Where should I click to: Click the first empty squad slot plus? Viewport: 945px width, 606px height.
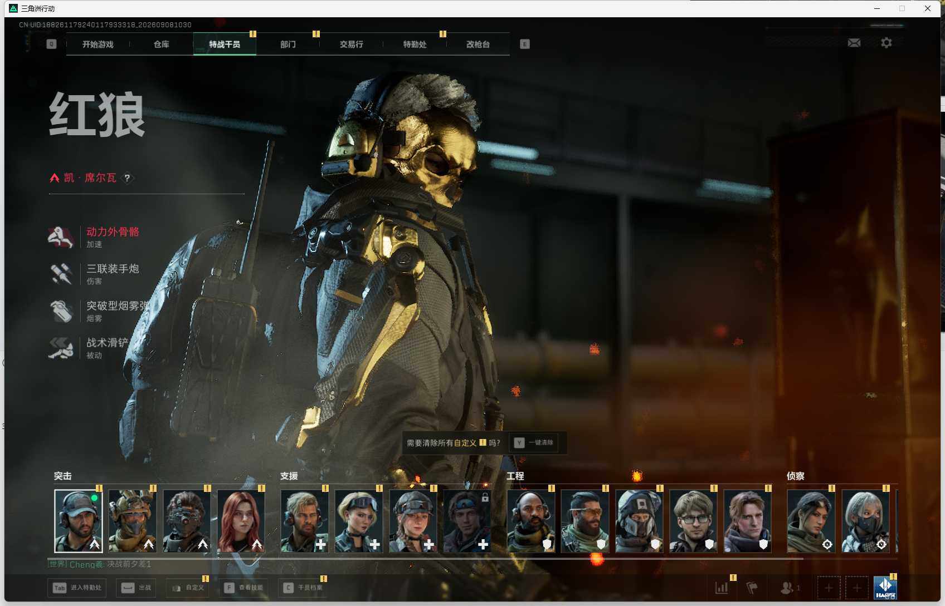click(829, 588)
